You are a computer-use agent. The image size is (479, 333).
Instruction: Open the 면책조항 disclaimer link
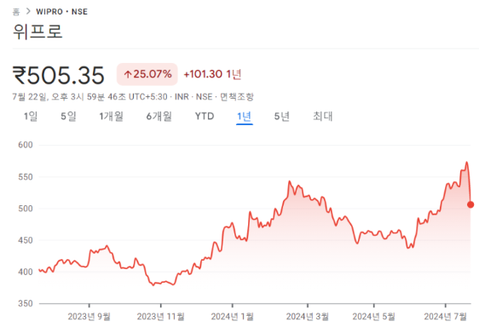[x=237, y=97]
